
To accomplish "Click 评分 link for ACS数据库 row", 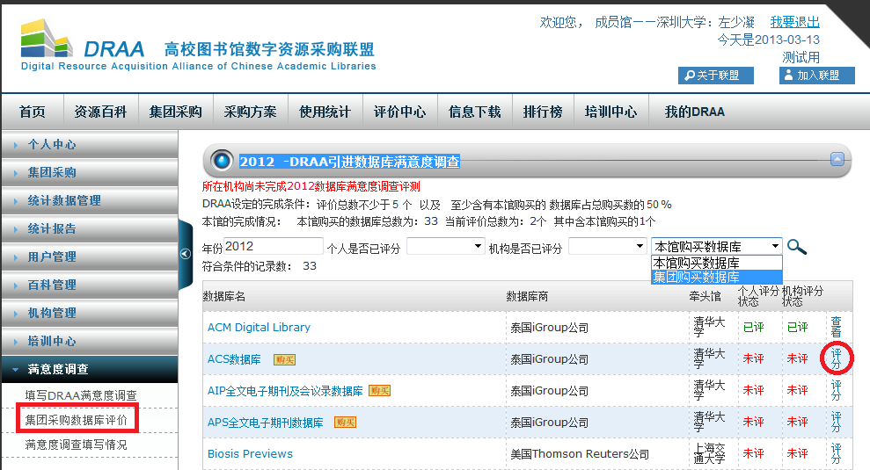I will (x=836, y=358).
